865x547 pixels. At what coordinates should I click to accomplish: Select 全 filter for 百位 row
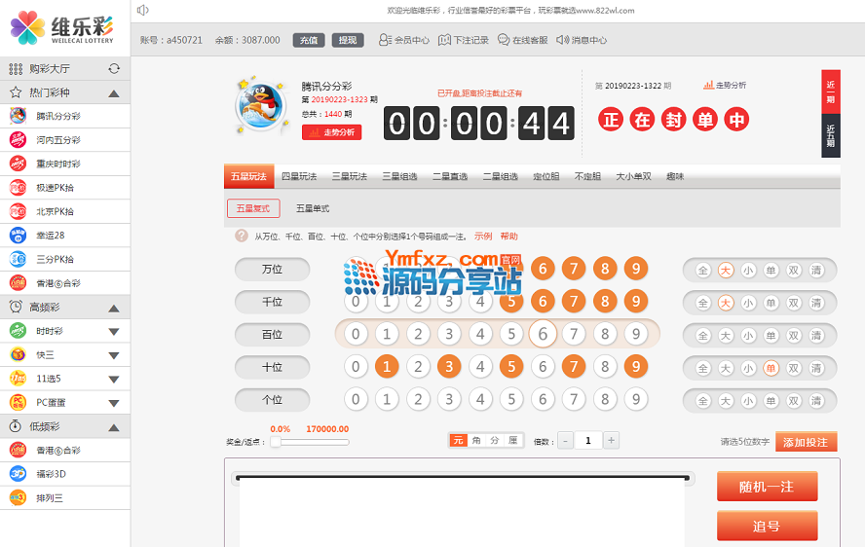[x=703, y=335]
